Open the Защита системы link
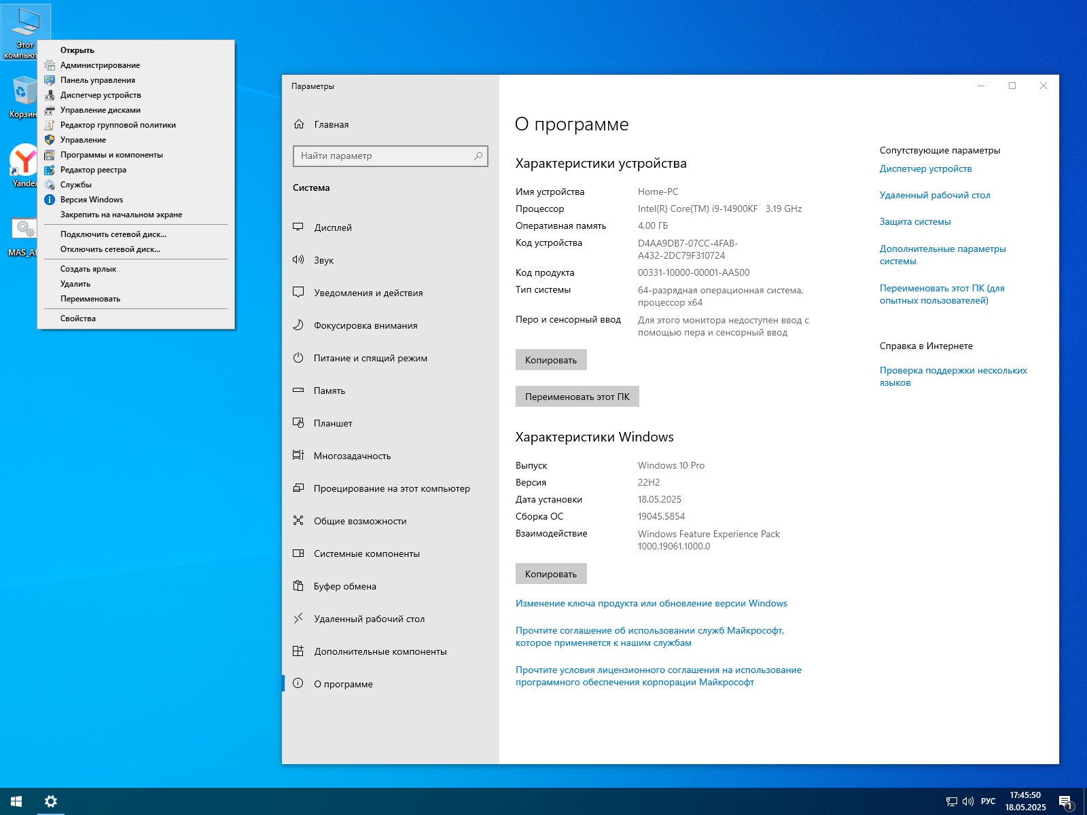Viewport: 1087px width, 815px height. click(x=915, y=221)
